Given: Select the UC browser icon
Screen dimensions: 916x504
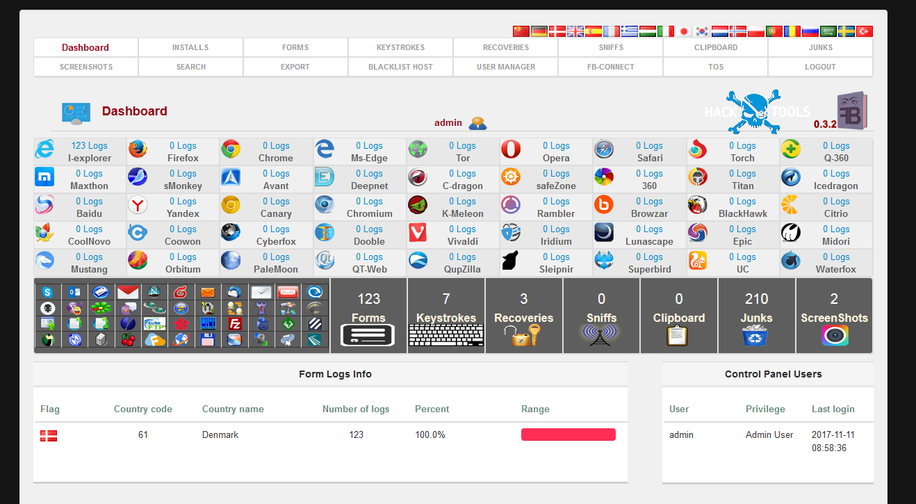Looking at the screenshot, I should (697, 260).
